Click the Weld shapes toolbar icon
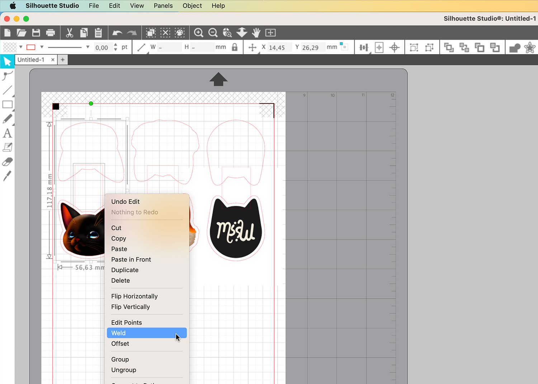The height and width of the screenshot is (384, 538). click(515, 48)
